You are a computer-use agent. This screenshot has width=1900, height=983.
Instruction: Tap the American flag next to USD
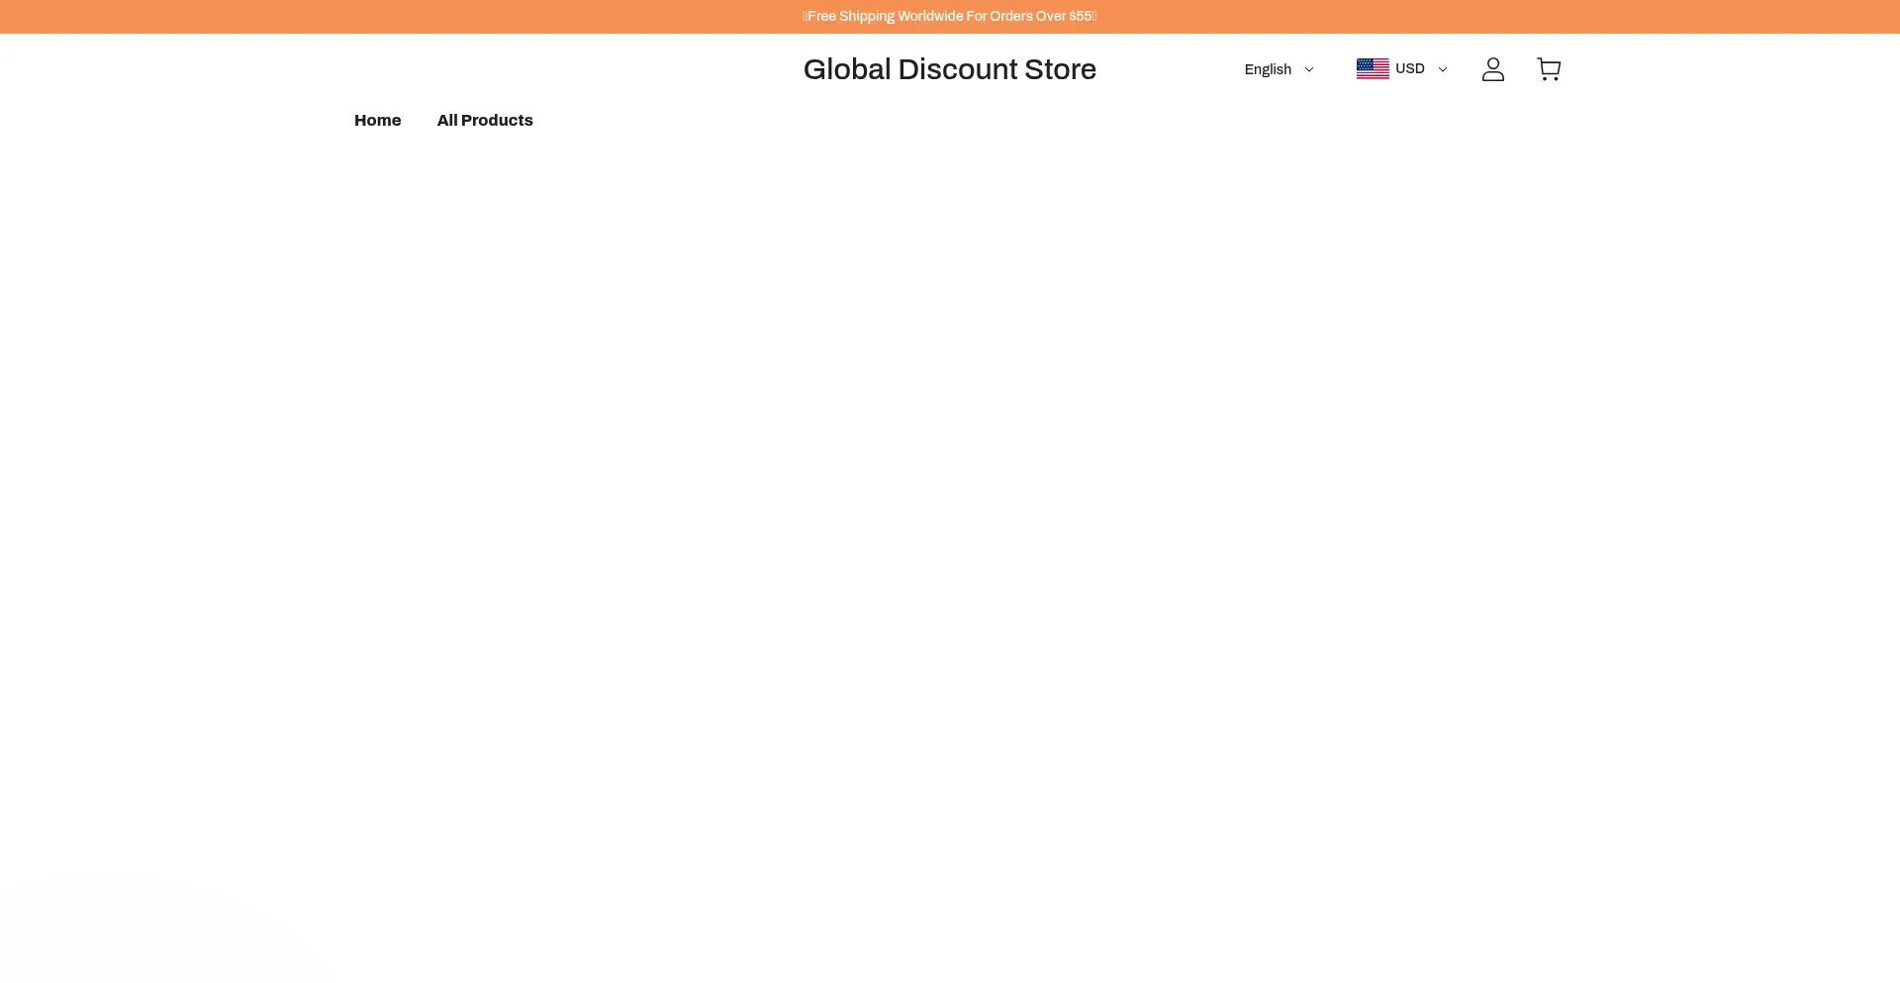pyautogui.click(x=1372, y=69)
